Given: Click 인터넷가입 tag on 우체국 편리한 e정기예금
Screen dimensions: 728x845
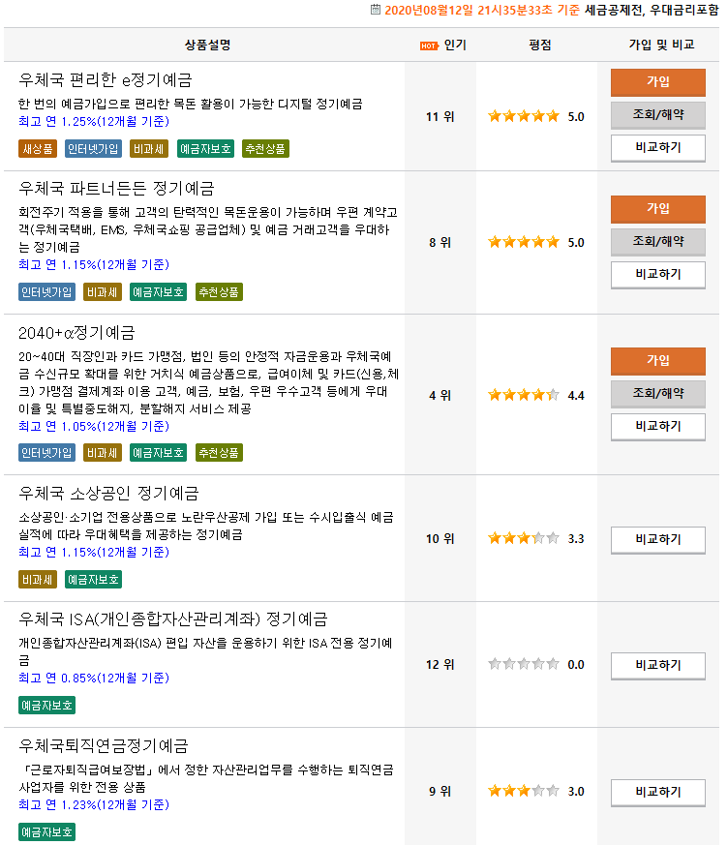Looking at the screenshot, I should (x=93, y=149).
